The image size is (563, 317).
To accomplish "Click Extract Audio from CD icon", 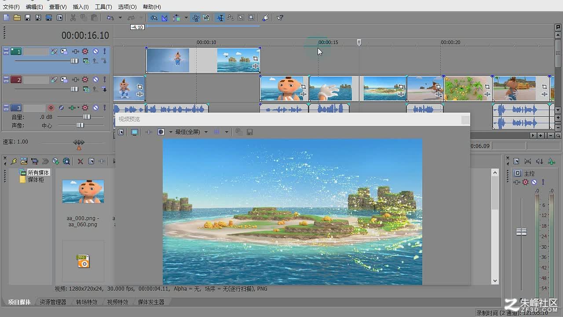I will tap(56, 162).
